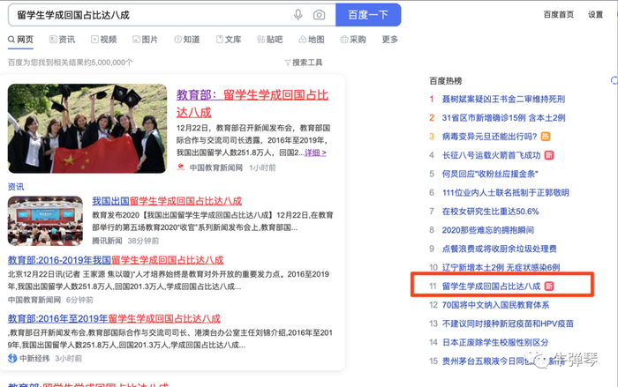This screenshot has width=618, height=387.
Task: Open 搜索工具 filter options
Action: point(304,63)
